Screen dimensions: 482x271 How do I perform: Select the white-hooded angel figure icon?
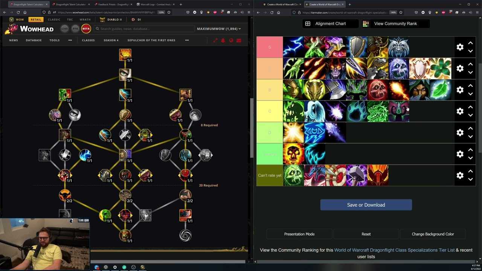314,111
